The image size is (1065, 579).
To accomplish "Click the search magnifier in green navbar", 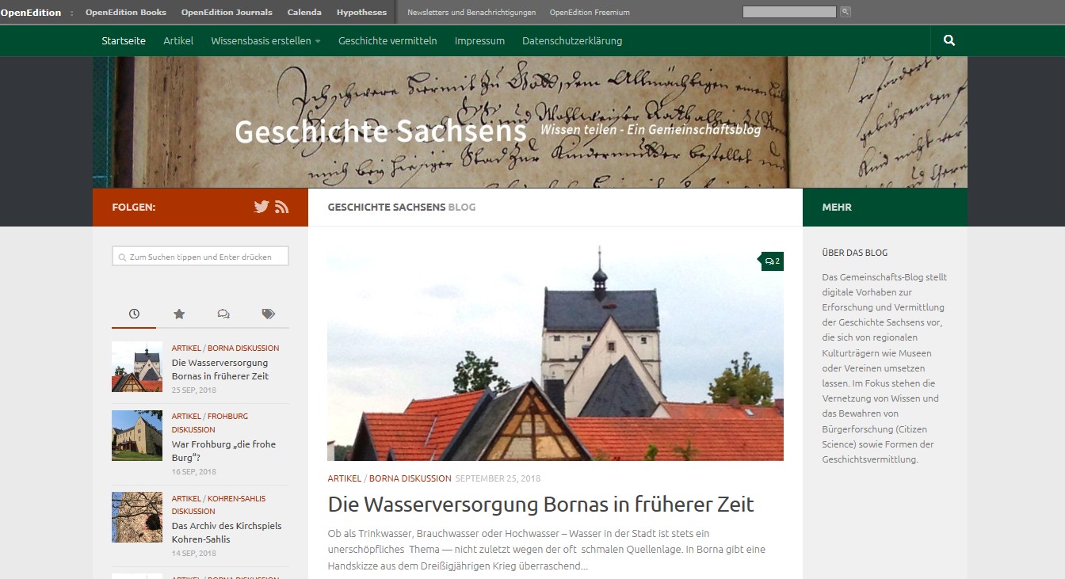I will click(949, 40).
